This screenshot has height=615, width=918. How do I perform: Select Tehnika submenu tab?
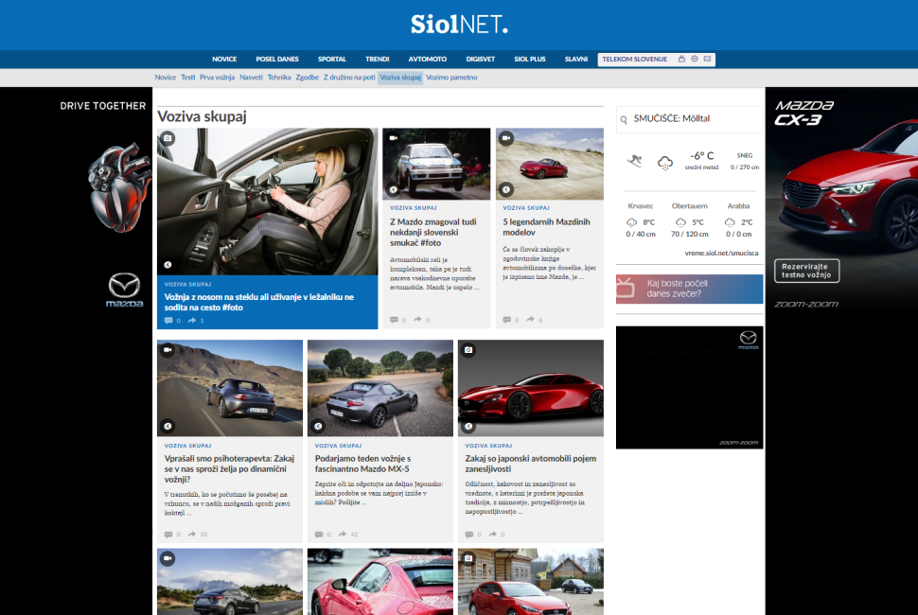(x=279, y=78)
